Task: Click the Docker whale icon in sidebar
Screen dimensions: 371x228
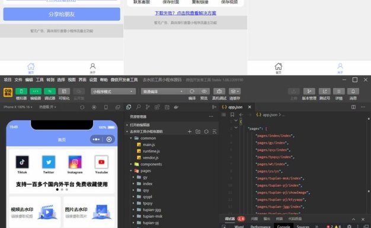Action: (176, 107)
